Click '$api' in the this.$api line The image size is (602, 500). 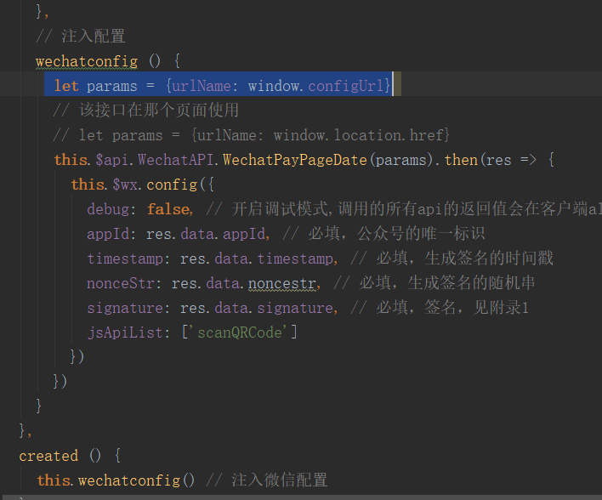(111, 160)
